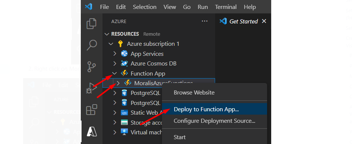Select the Storage accounts tree item
Screen dimensions: 352x144
pos(132,122)
